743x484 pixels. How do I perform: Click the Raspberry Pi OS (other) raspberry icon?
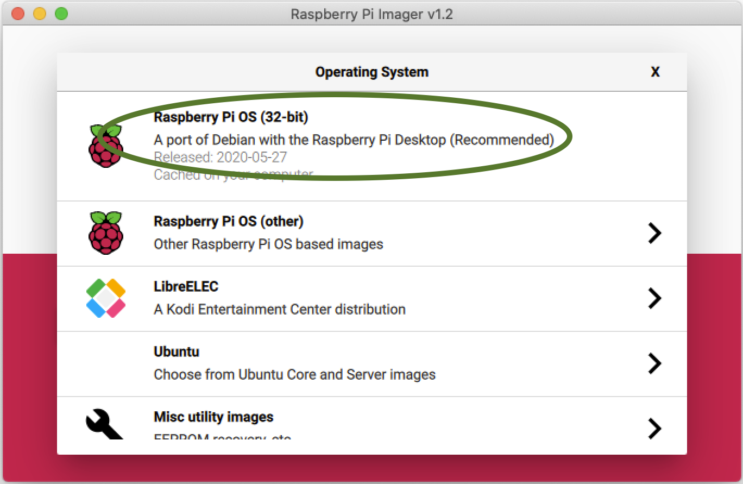106,233
